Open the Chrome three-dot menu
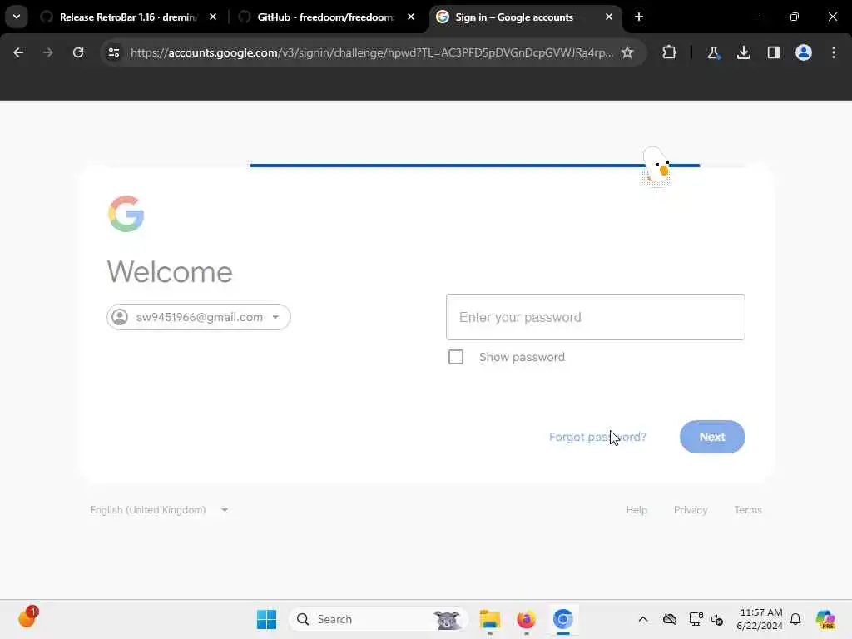Viewport: 852px width, 639px height. [834, 52]
